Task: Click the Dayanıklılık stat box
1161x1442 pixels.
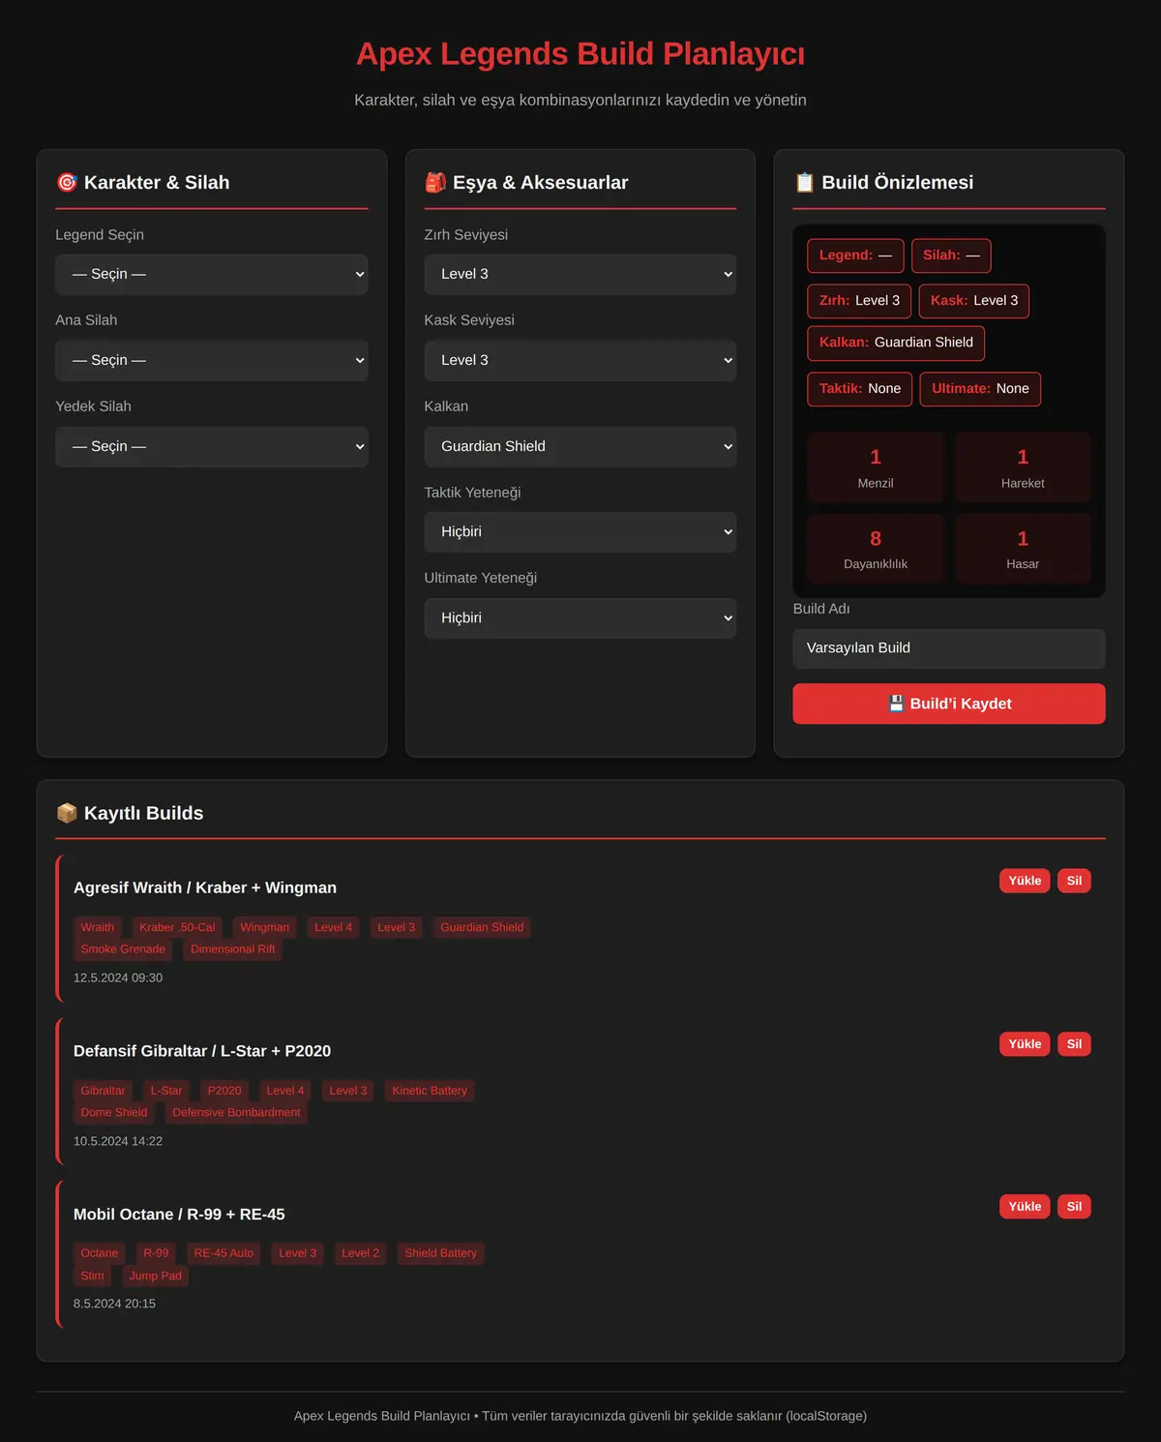Action: coord(876,549)
